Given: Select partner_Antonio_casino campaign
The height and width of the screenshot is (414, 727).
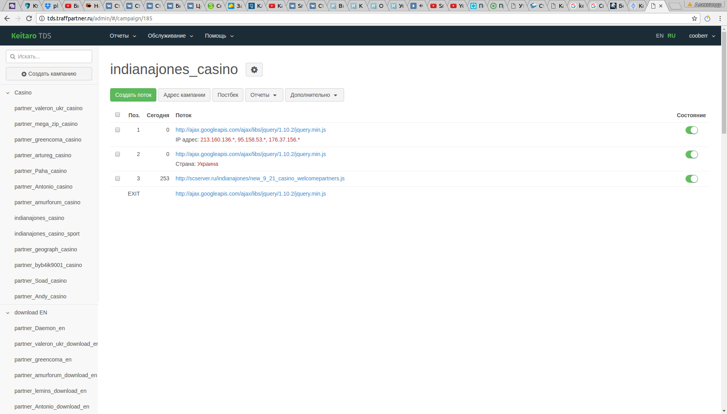Looking at the screenshot, I should point(43,187).
